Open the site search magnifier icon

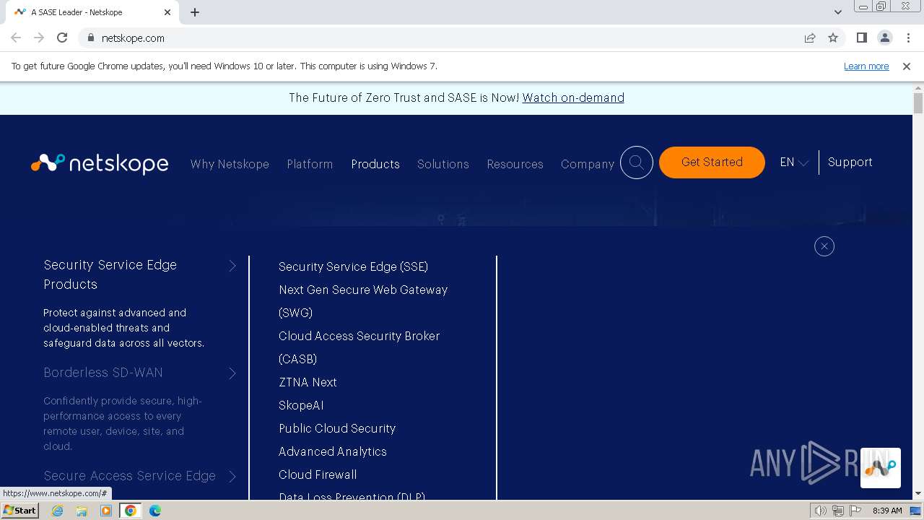click(x=637, y=162)
